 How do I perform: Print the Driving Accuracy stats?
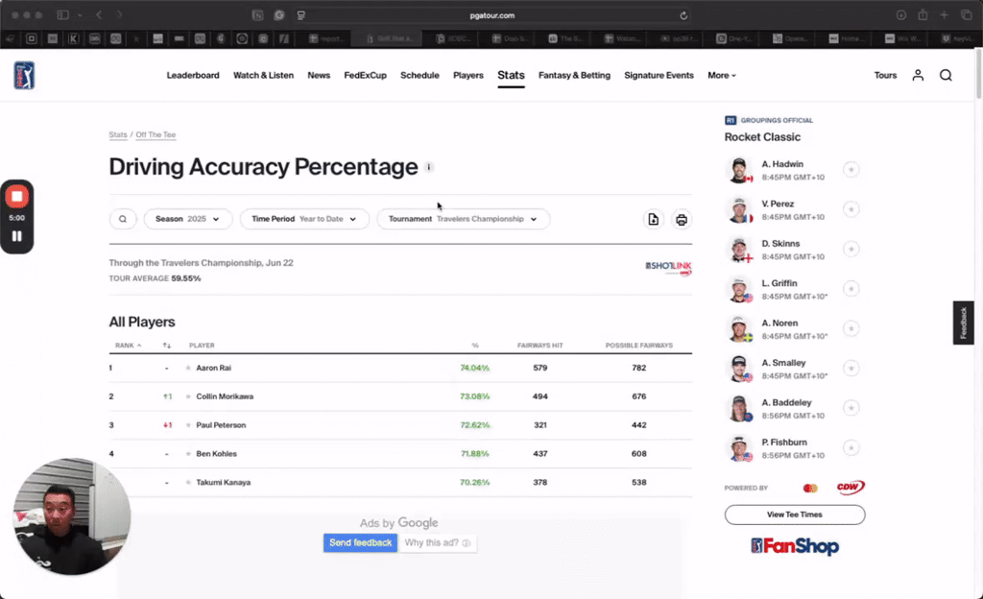(682, 219)
